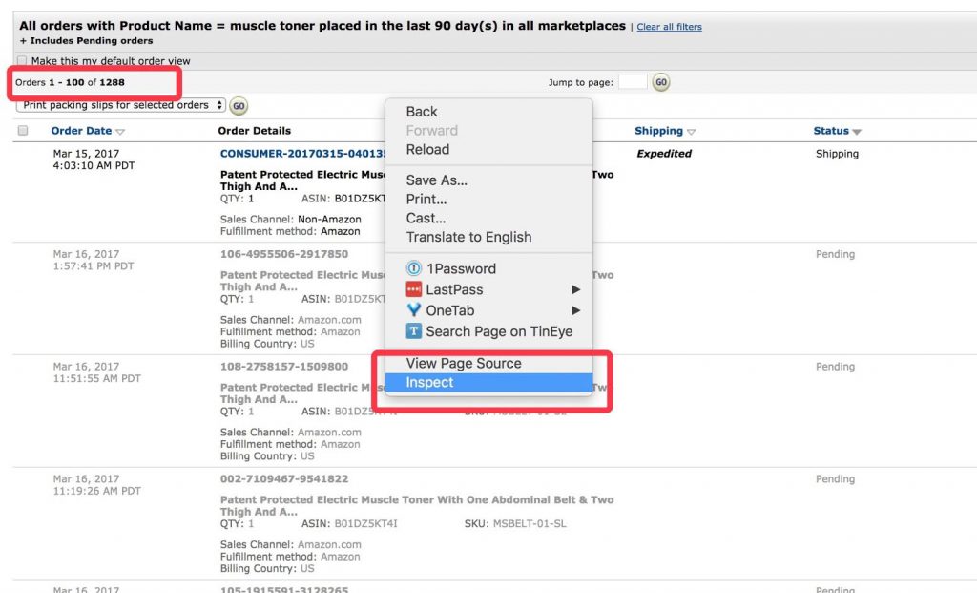Select Translate to English option
Viewport: 977px width, 593px height.
(x=468, y=237)
